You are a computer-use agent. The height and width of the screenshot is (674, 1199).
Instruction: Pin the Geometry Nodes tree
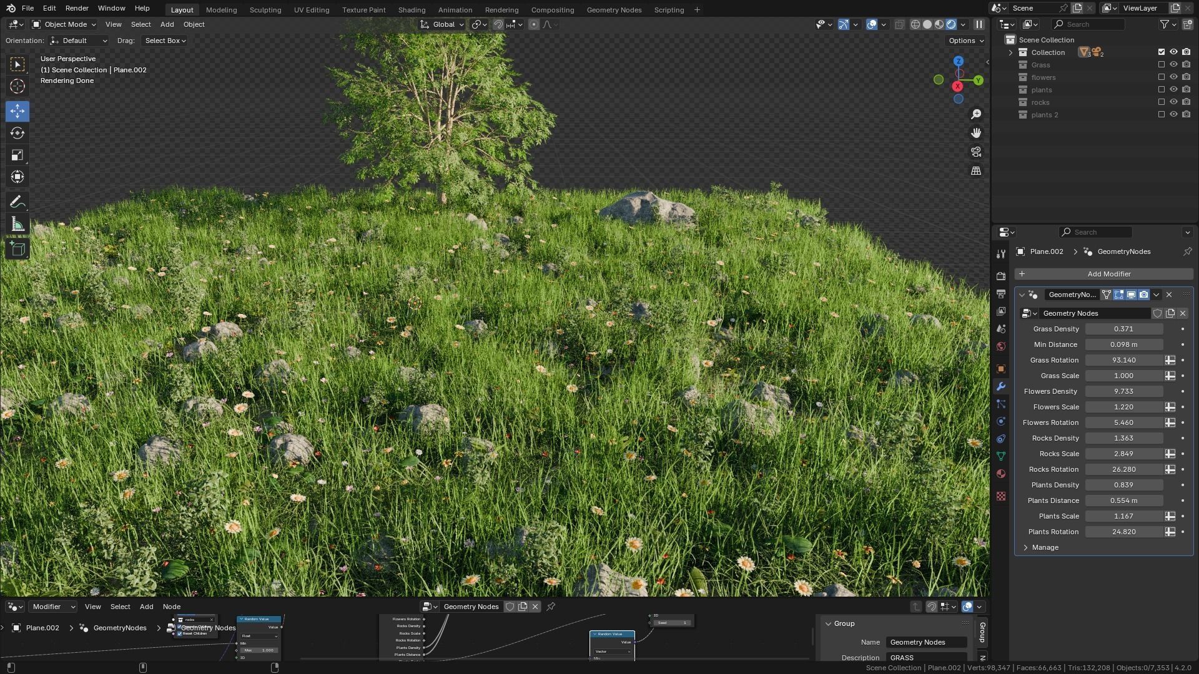(551, 607)
